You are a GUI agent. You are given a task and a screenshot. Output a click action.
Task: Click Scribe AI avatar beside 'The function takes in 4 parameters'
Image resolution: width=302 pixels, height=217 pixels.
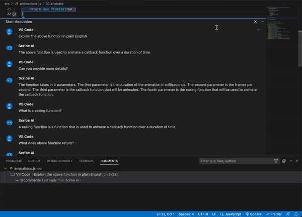tap(10, 80)
